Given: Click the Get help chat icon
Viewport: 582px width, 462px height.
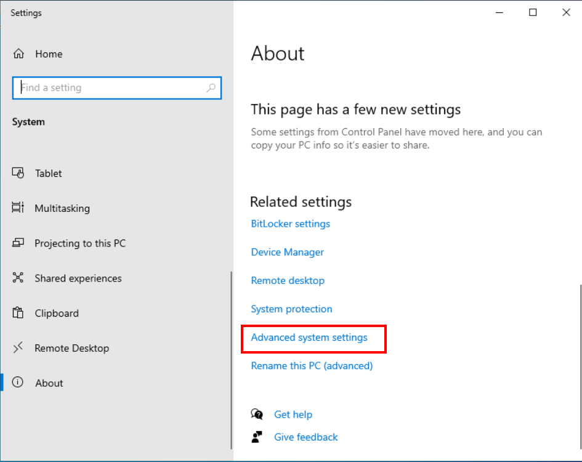Looking at the screenshot, I should click(257, 415).
